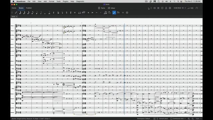Apply the double flat accidental
Image resolution: width=213 pixels, height=120 pixels.
[x=58, y=13]
